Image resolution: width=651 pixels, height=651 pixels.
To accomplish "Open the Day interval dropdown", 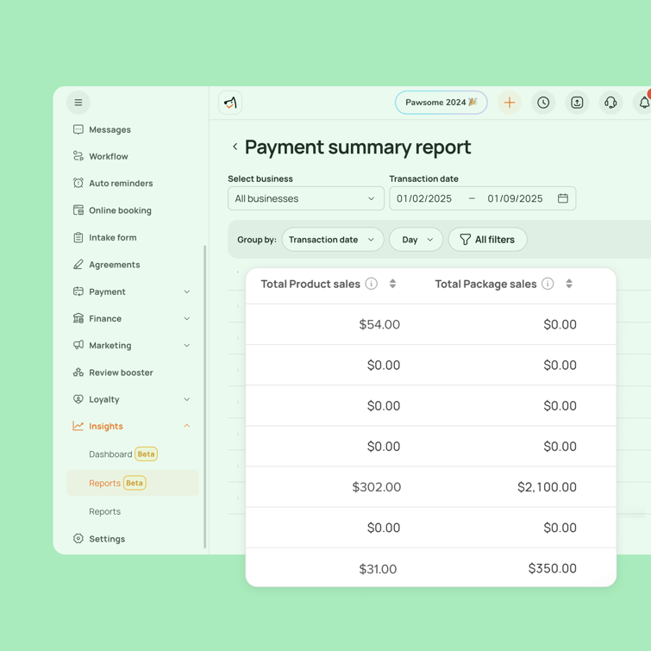I will point(416,240).
